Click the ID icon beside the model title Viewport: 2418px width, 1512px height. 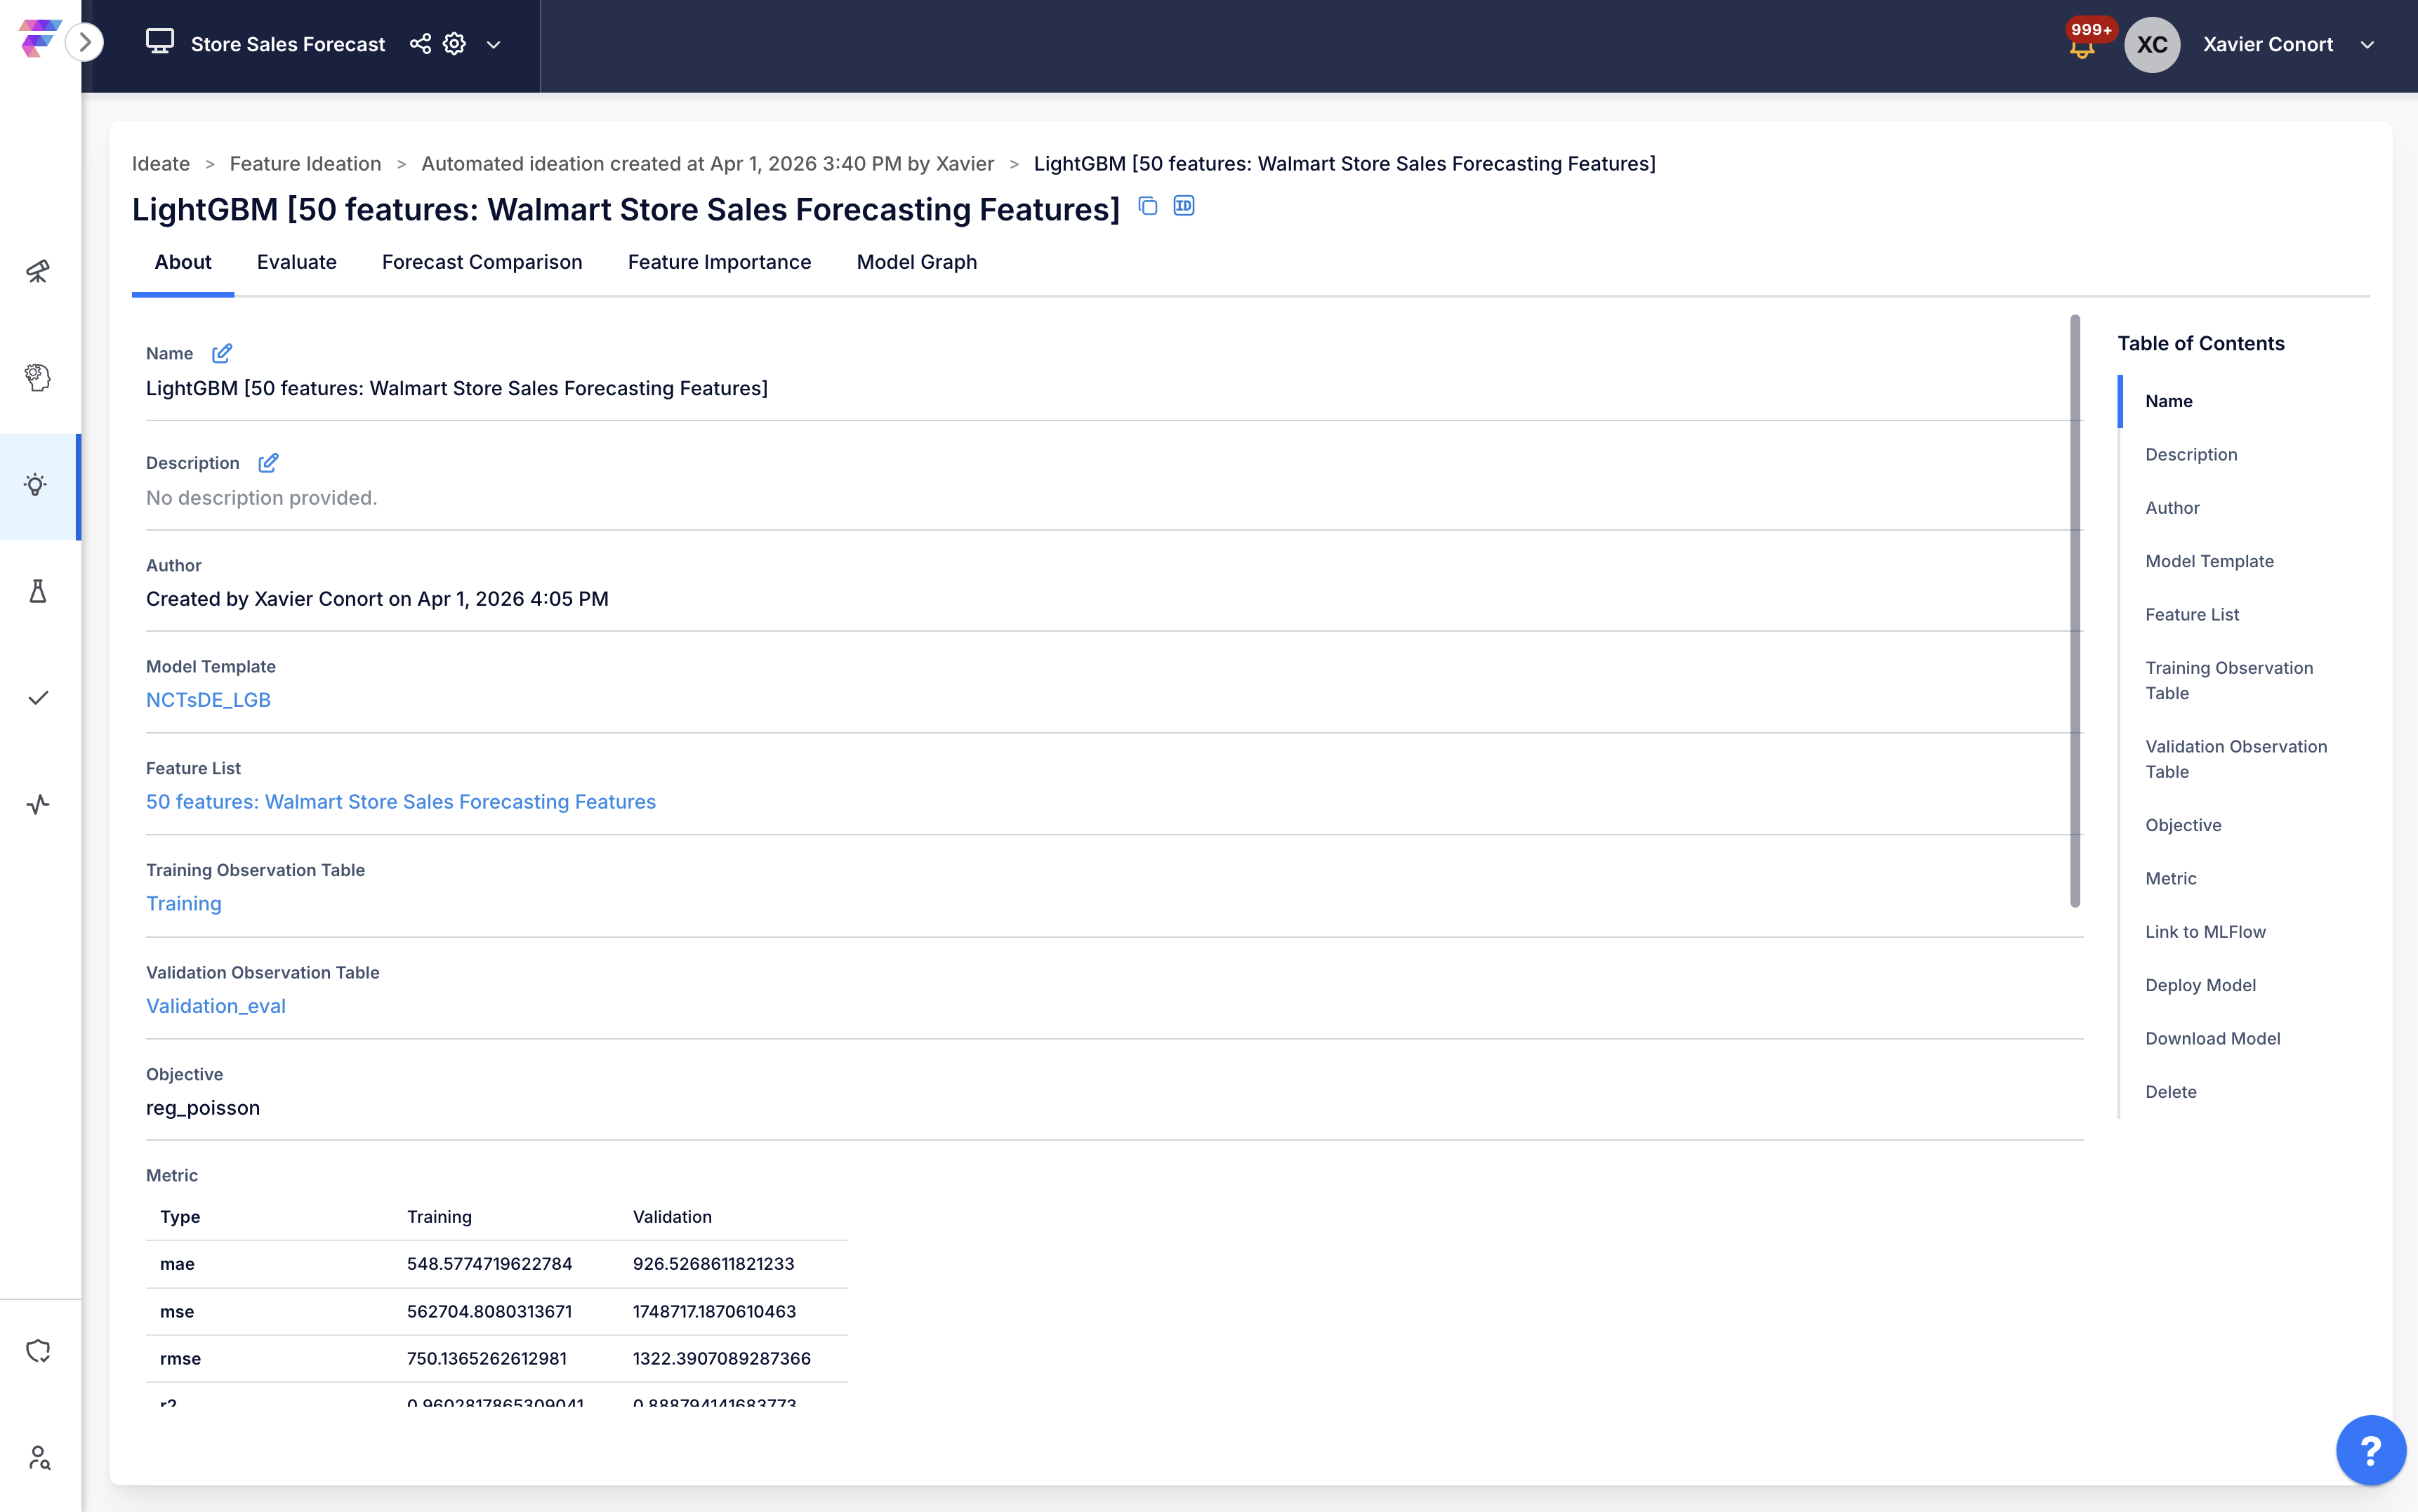click(x=1184, y=206)
